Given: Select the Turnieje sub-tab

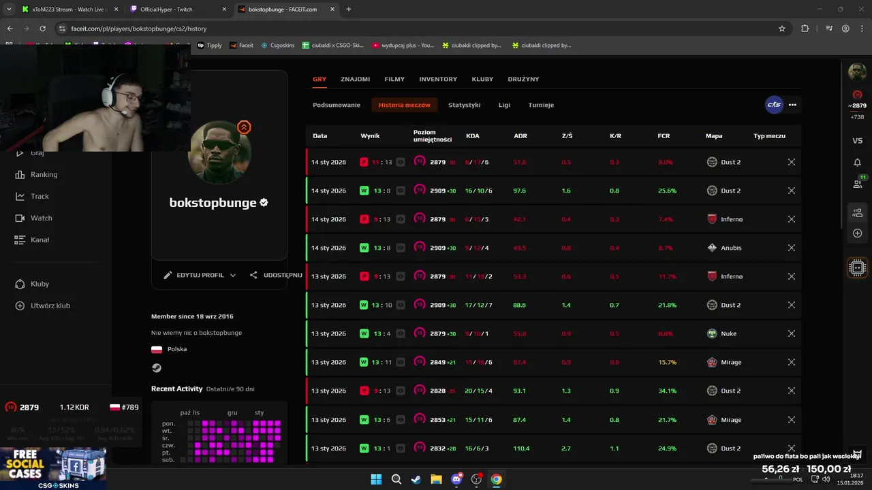Looking at the screenshot, I should (541, 105).
